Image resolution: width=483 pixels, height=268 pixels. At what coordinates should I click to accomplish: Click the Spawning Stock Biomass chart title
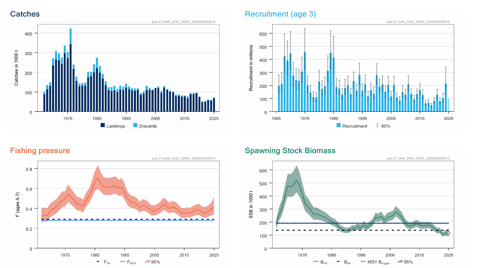point(290,151)
